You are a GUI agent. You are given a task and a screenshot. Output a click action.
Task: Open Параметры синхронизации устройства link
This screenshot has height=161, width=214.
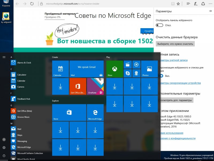coord(181,83)
